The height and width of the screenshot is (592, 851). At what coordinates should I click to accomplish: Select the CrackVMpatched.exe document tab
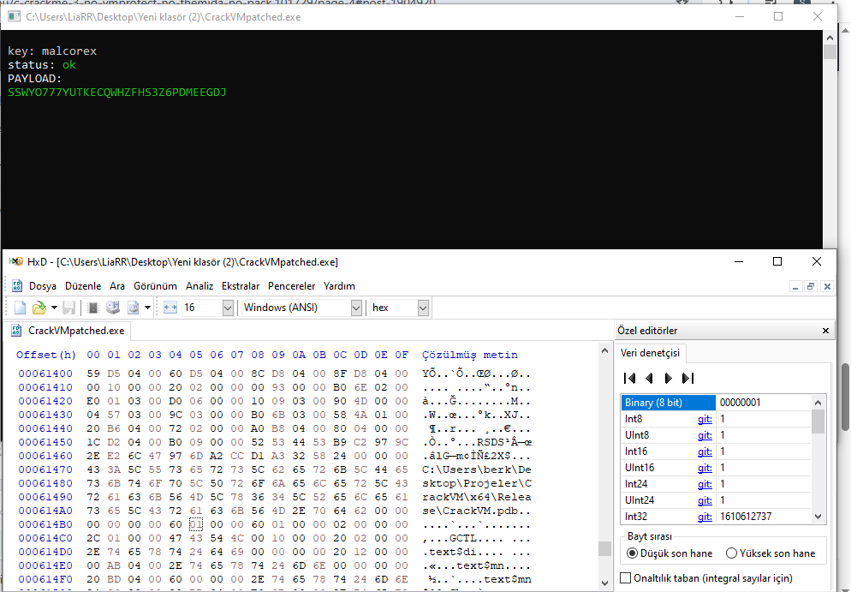[x=68, y=331]
